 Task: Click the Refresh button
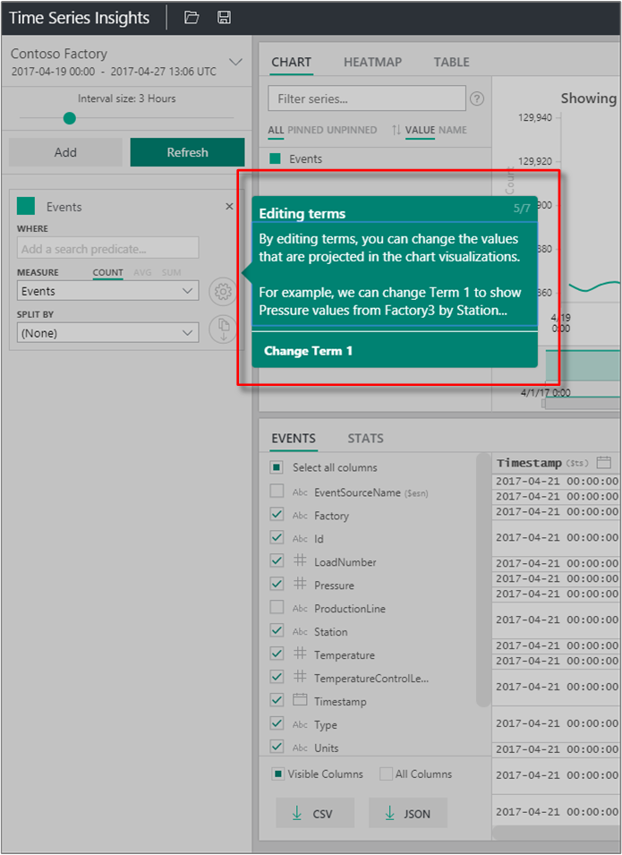pos(187,152)
